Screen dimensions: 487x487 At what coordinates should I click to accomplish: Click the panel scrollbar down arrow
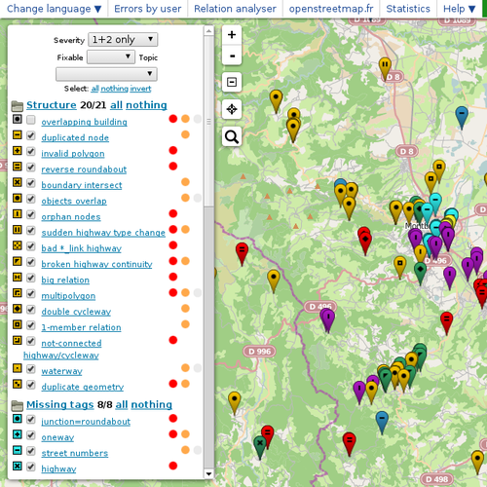[208, 474]
